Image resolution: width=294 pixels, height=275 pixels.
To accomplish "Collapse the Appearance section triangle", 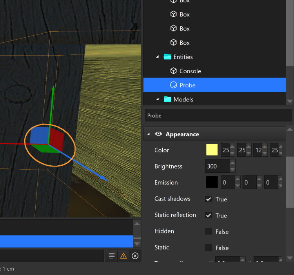I will coord(149,134).
